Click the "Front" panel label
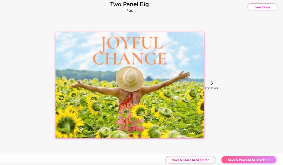The image size is (283, 165). 130,11
